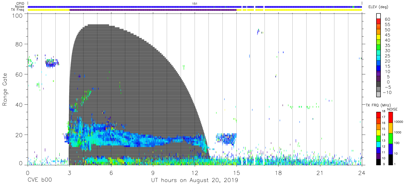The width and height of the screenshot is (407, 187).
Task: Click the 'ELEV (deg)' colorbar title
Action: (x=378, y=7)
